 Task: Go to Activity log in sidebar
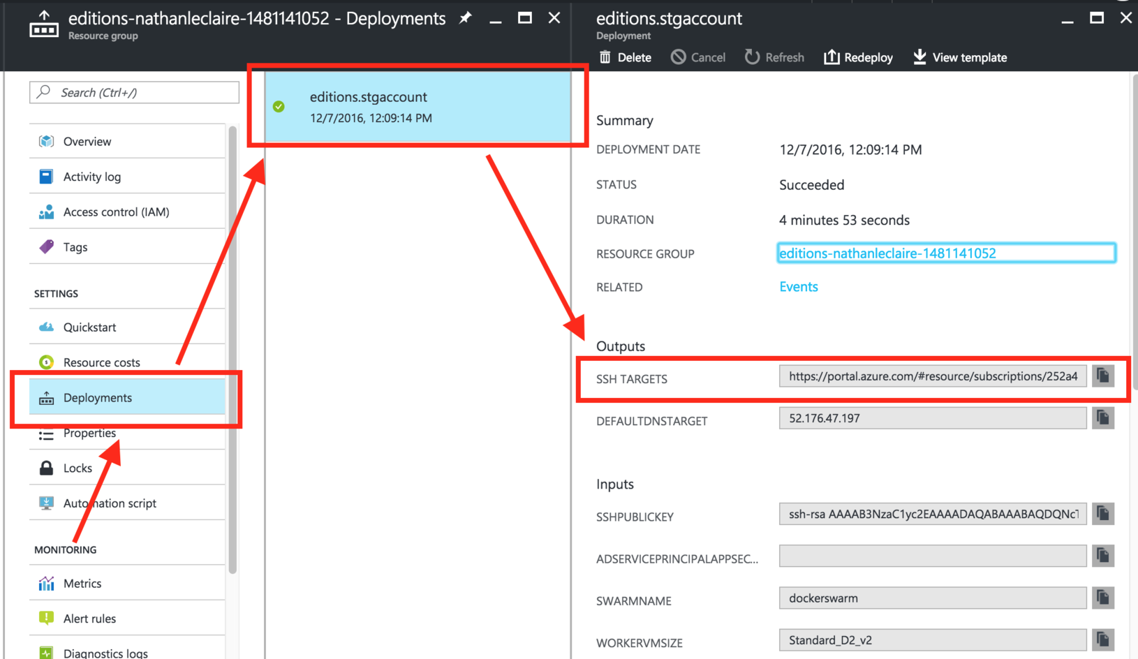point(91,177)
